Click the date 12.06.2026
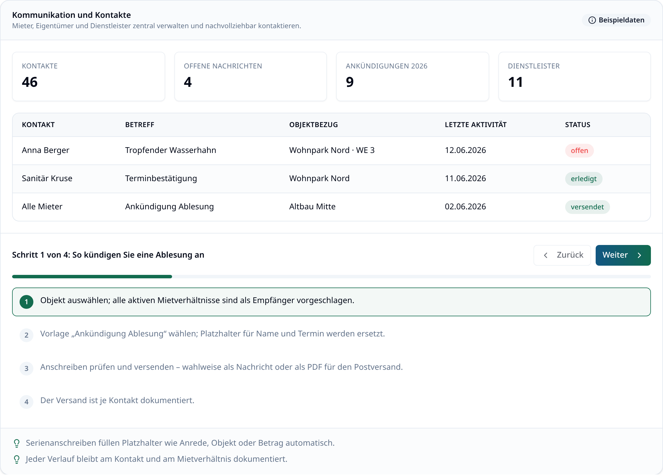Image resolution: width=663 pixels, height=475 pixels. [465, 150]
